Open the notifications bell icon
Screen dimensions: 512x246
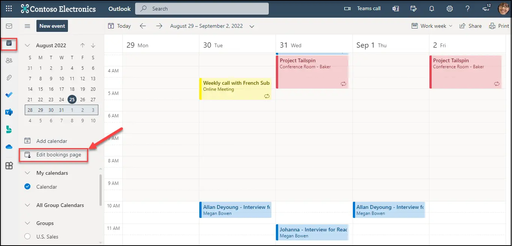(x=432, y=9)
